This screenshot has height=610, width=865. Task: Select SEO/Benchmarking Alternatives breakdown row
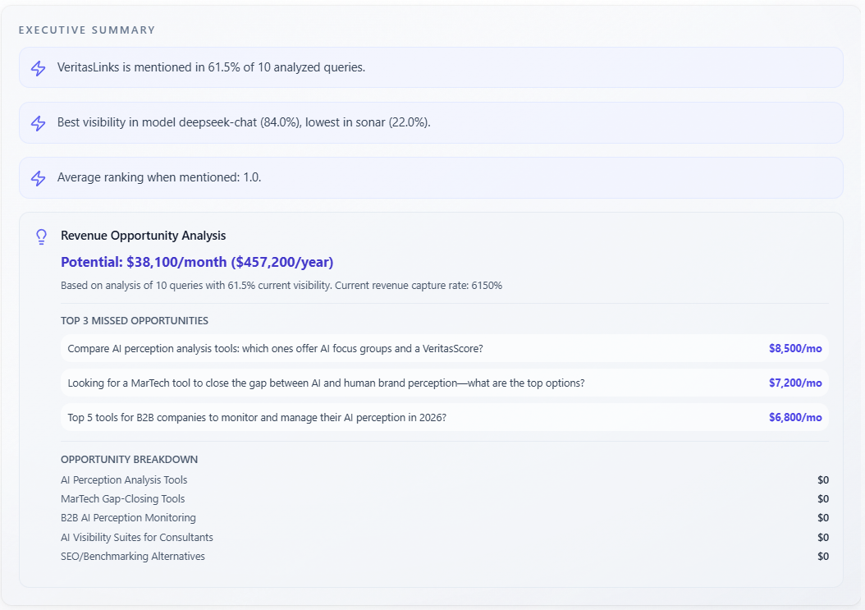(133, 556)
